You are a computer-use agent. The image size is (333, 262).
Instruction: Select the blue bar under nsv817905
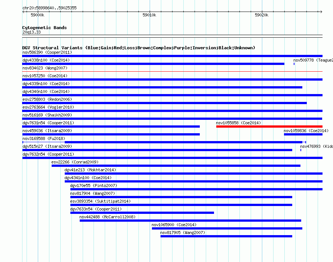(x=226, y=236)
